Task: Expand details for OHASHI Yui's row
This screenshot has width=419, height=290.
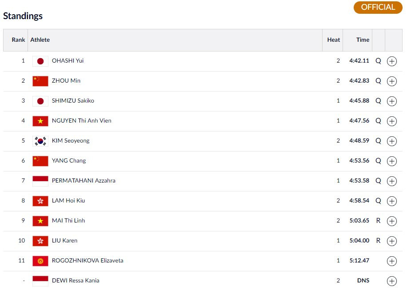Action: tap(391, 61)
